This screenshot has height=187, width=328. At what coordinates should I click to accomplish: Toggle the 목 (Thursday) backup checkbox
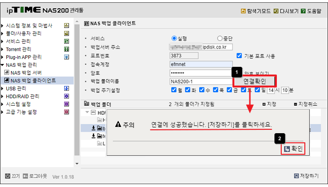pos(216,89)
